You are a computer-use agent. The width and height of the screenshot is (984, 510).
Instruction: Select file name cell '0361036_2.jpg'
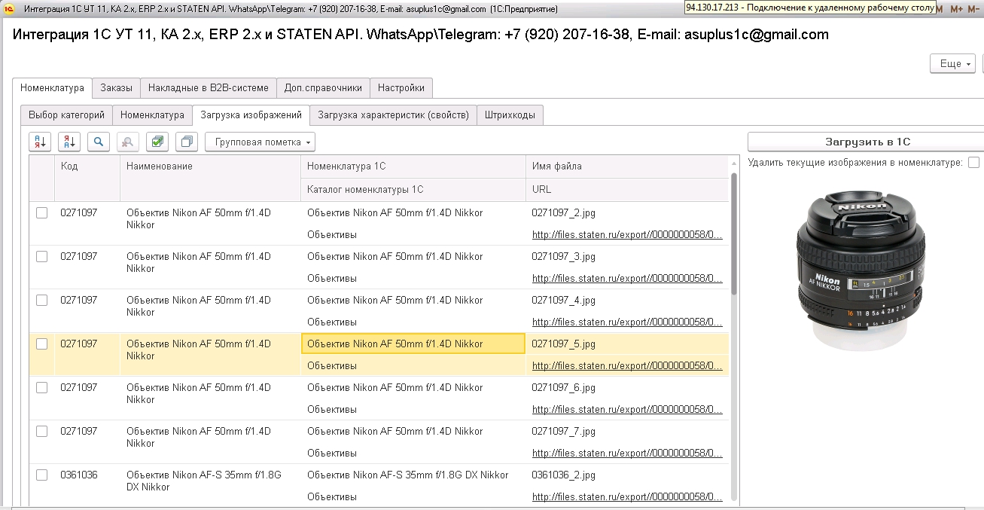point(627,475)
